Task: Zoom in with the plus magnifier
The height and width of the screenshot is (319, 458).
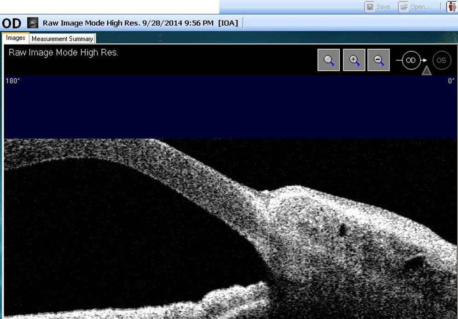Action: point(354,60)
